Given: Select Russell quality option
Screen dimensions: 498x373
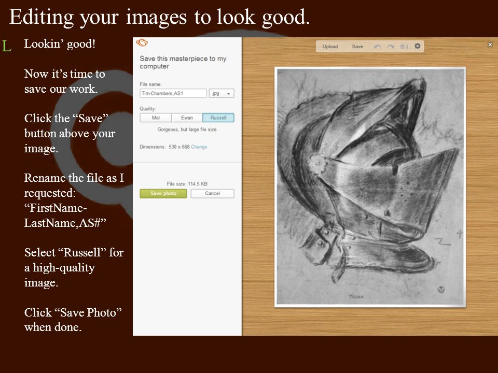Looking at the screenshot, I should [218, 118].
